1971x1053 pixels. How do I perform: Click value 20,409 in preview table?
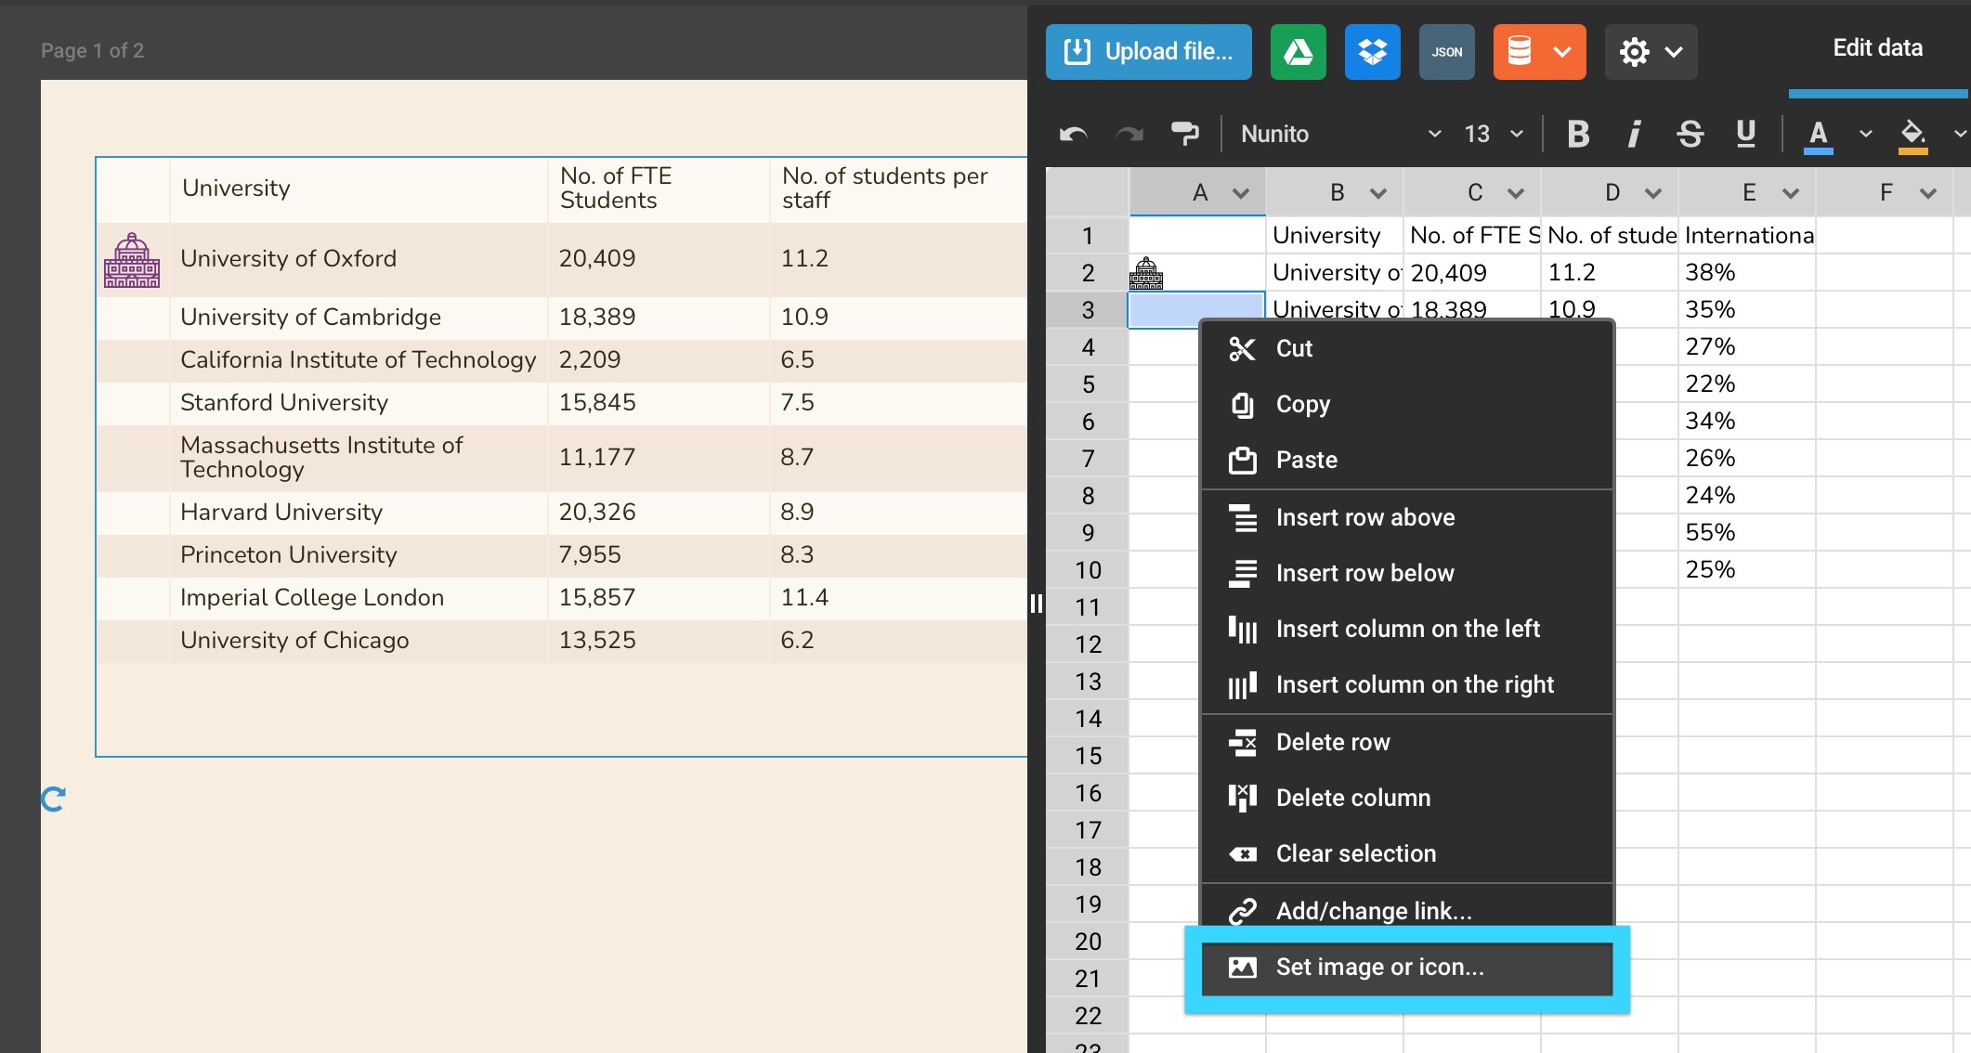pos(597,259)
